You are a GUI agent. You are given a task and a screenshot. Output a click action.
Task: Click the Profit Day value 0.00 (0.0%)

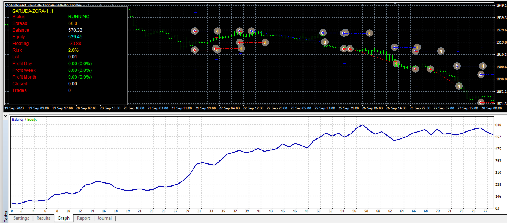80,64
